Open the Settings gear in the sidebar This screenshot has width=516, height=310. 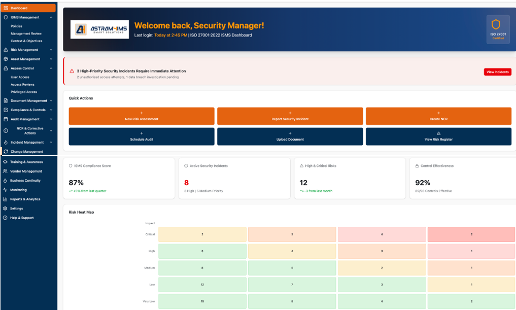[x=5, y=208]
